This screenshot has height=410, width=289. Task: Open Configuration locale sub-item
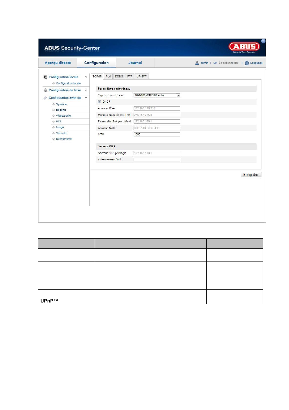pyautogui.click(x=68, y=84)
